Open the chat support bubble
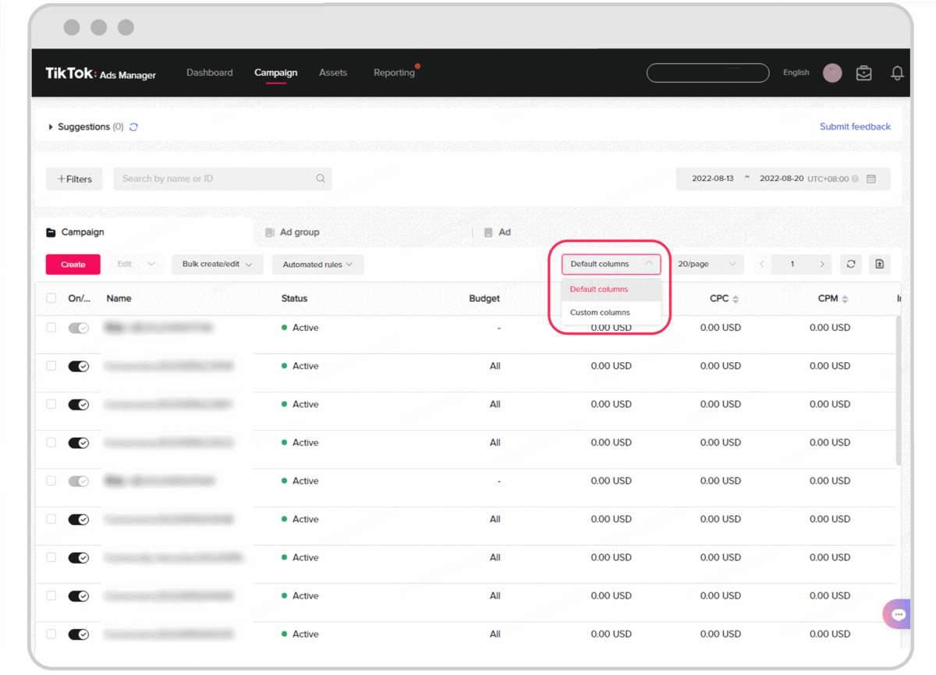 pos(898,615)
